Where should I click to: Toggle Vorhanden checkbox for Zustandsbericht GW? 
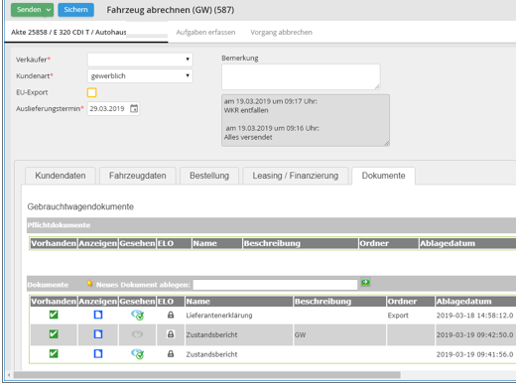point(54,334)
